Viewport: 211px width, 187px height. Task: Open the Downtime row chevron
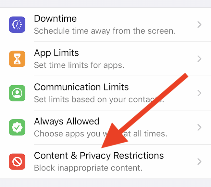(x=199, y=25)
